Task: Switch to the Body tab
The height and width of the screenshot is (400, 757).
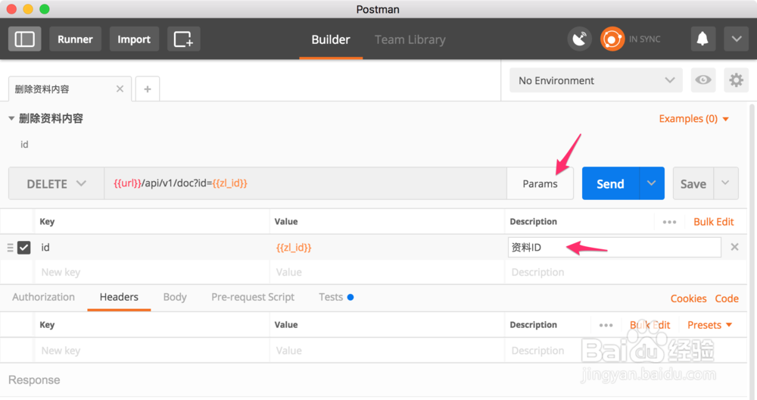Action: (x=175, y=297)
